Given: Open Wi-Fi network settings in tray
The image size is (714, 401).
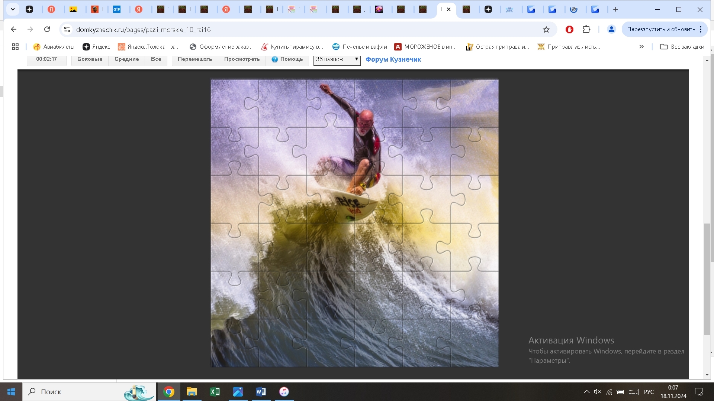Looking at the screenshot, I should coord(609,392).
